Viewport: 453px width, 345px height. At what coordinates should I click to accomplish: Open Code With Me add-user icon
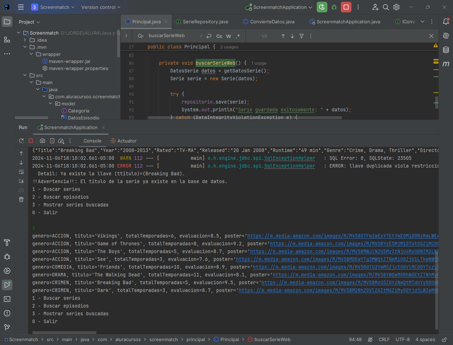pyautogui.click(x=375, y=7)
